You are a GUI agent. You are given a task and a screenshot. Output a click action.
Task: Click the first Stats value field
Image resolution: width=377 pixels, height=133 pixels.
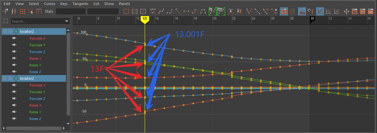(x=71, y=11)
